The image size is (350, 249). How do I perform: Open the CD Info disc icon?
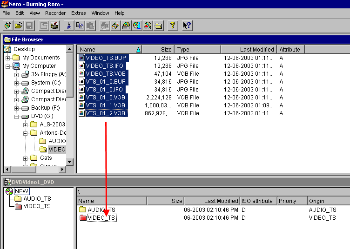pyautogui.click(x=137, y=26)
